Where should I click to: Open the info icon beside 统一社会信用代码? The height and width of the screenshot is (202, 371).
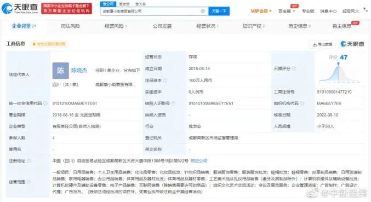coord(45,103)
